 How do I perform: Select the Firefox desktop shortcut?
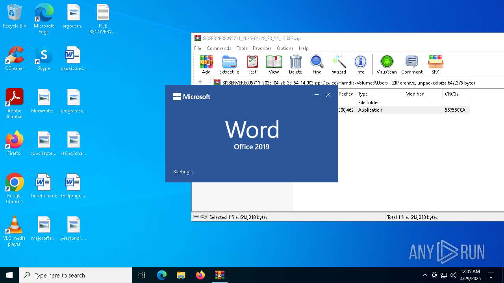click(x=15, y=144)
